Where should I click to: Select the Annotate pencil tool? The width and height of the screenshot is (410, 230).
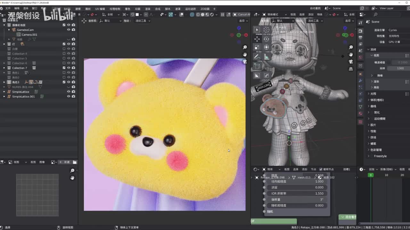point(257,57)
